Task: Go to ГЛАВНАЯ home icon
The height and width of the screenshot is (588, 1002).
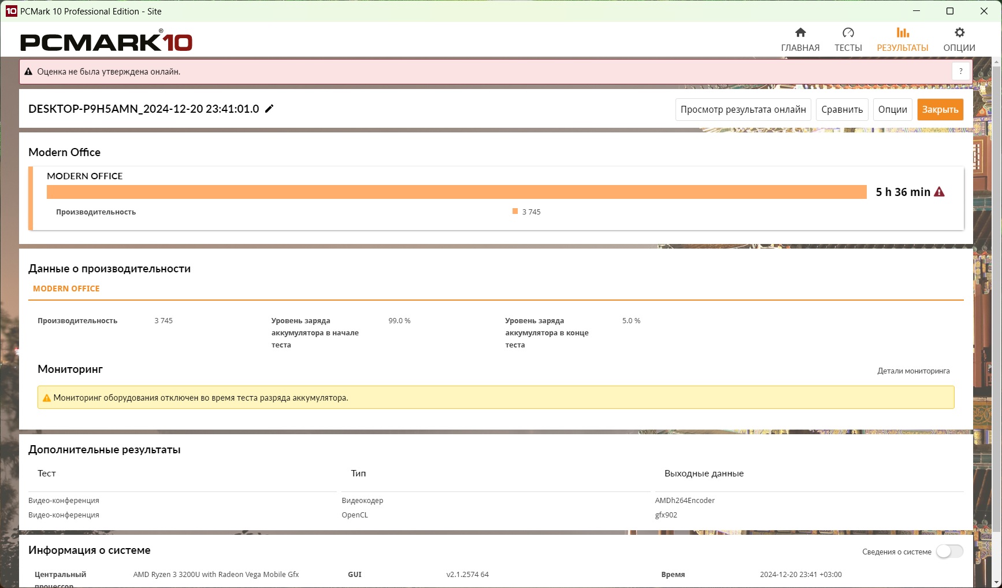Action: pos(800,32)
